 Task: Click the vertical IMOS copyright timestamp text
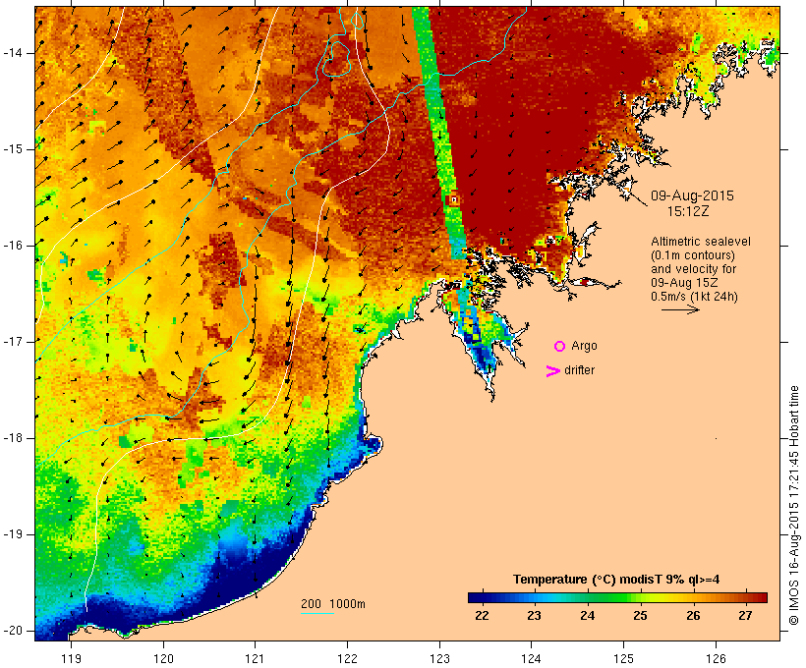tap(794, 506)
